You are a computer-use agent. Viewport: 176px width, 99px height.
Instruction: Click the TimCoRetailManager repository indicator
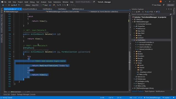pos(152,98)
